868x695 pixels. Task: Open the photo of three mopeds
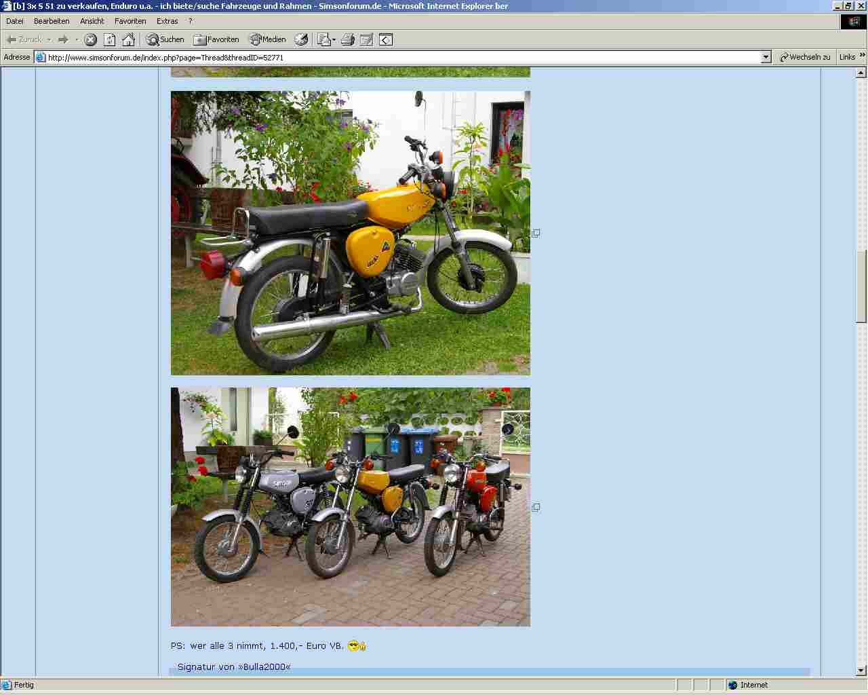pos(350,506)
